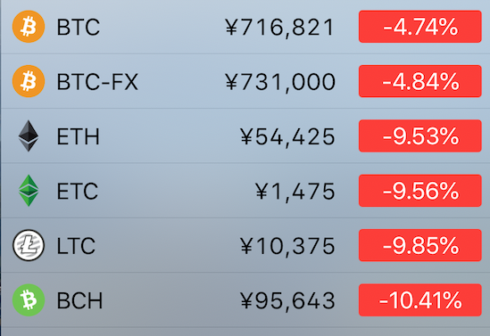Image resolution: width=490 pixels, height=336 pixels.
Task: Select the BTC-FX ticker label
Action: [97, 82]
